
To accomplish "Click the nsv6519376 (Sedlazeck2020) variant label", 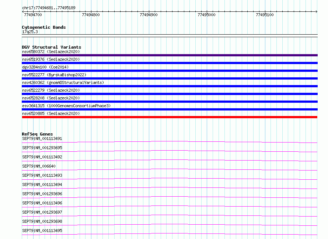I will 51,59.
